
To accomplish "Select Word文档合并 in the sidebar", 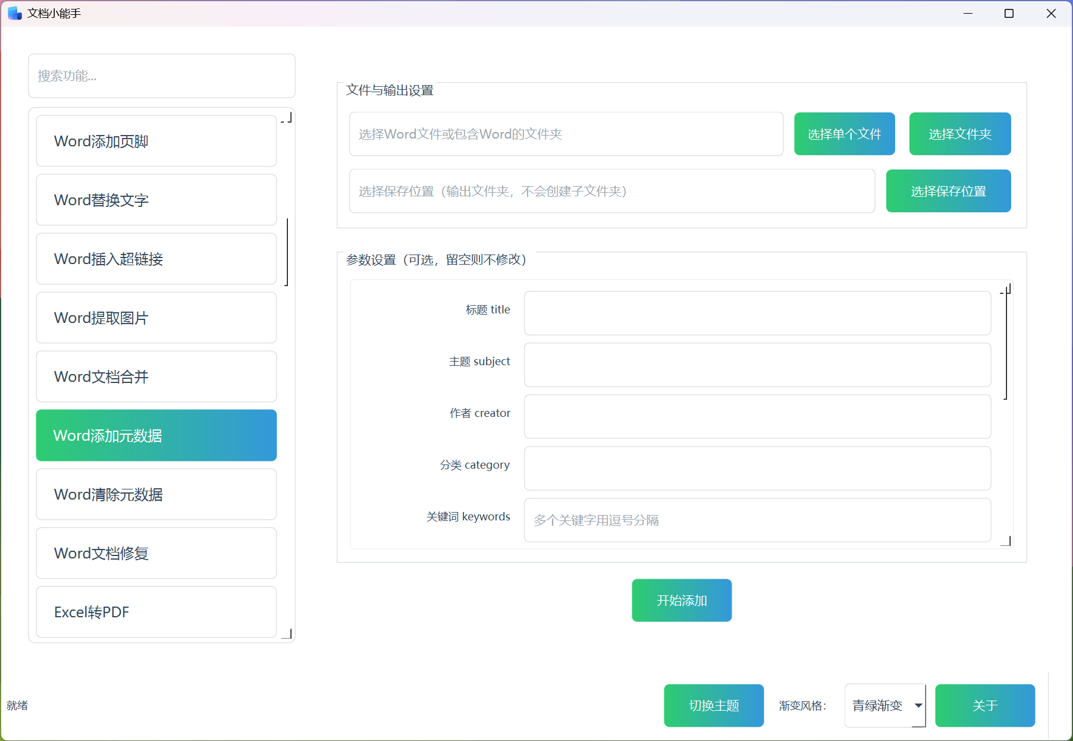I will (156, 376).
